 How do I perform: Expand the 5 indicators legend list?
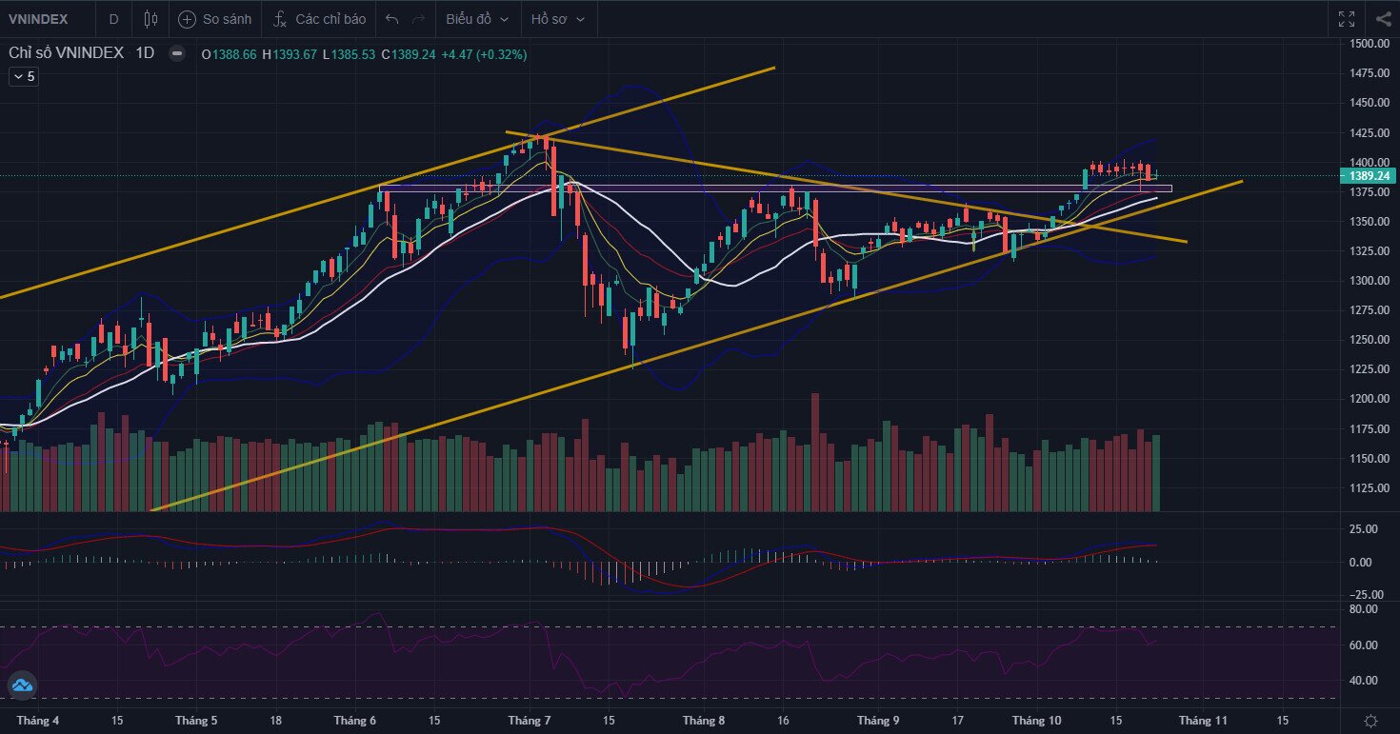point(24,77)
